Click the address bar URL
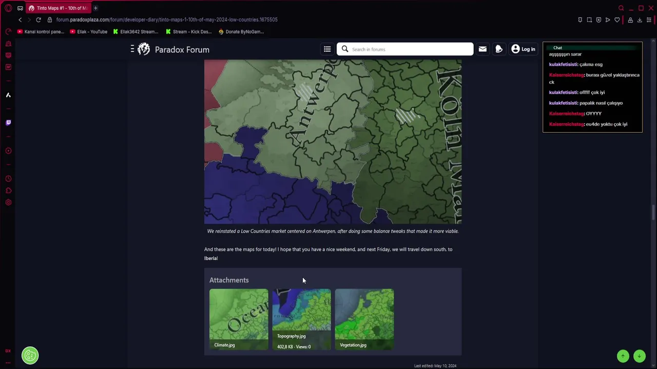The height and width of the screenshot is (369, 657). click(x=167, y=20)
